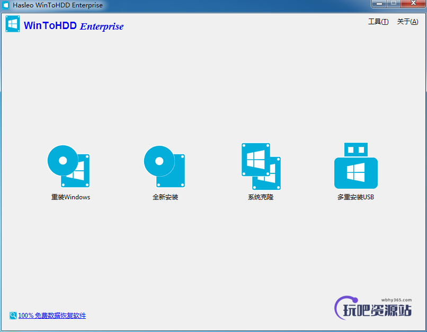427x332 pixels.
Task: Click the System Clone (系统克隆) icon
Action: [261, 167]
